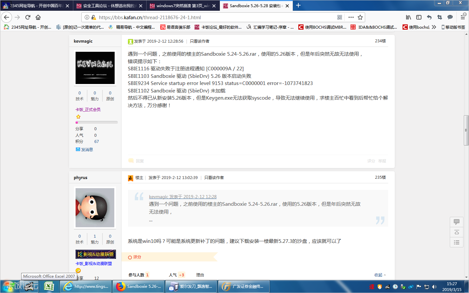
Task: Open phyrus username profile link
Action: pos(80,177)
